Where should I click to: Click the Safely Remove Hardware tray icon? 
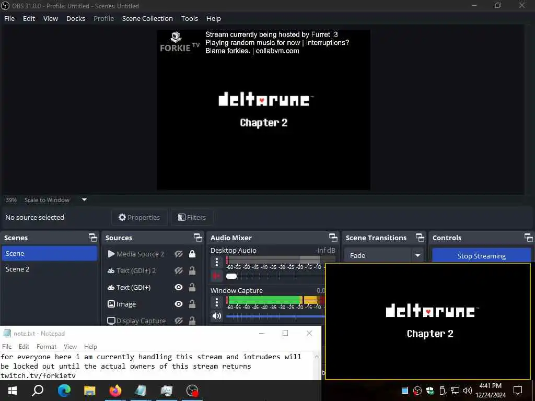click(443, 391)
